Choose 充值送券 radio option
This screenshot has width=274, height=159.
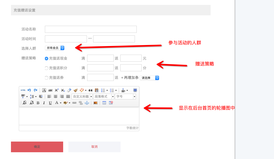point(46,78)
